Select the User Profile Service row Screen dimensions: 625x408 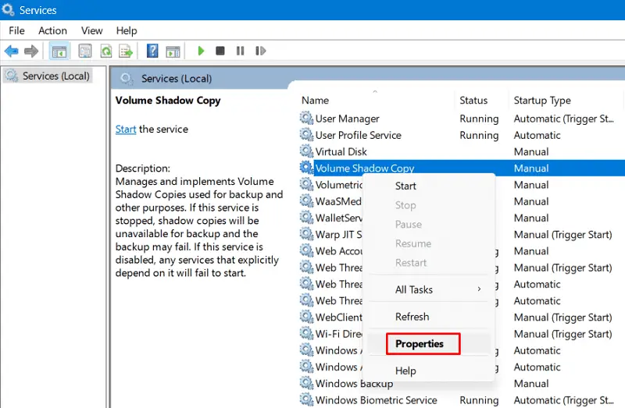click(358, 135)
